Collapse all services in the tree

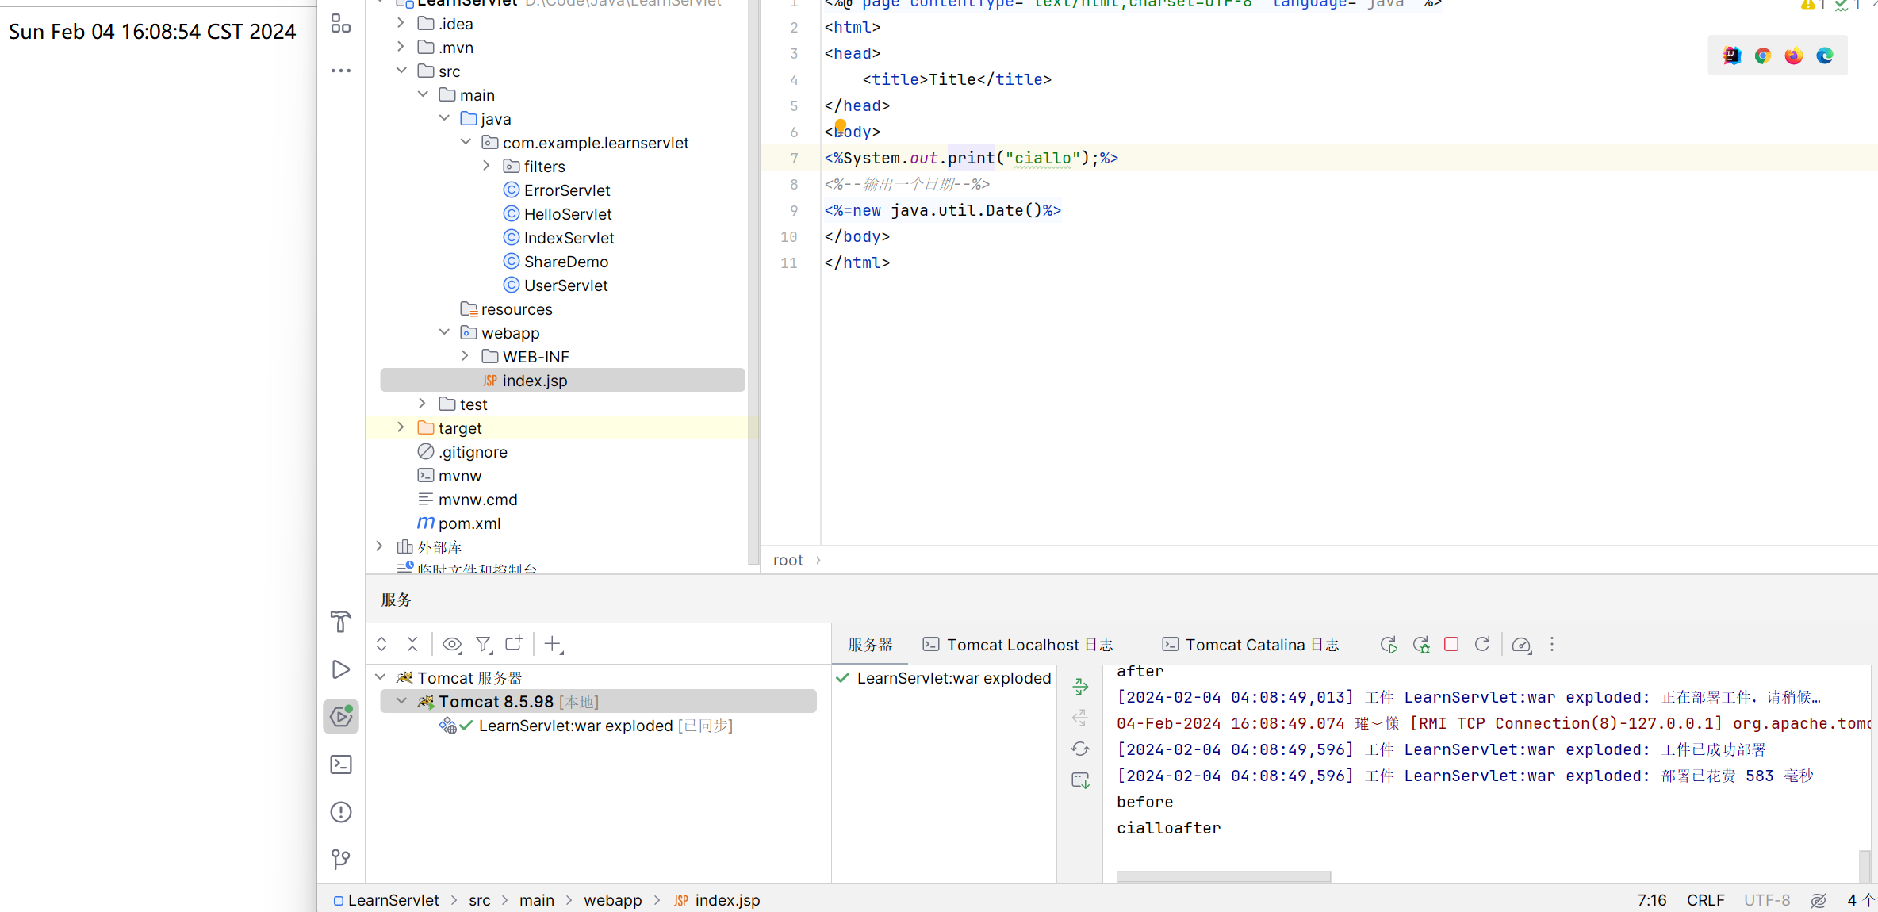(412, 644)
